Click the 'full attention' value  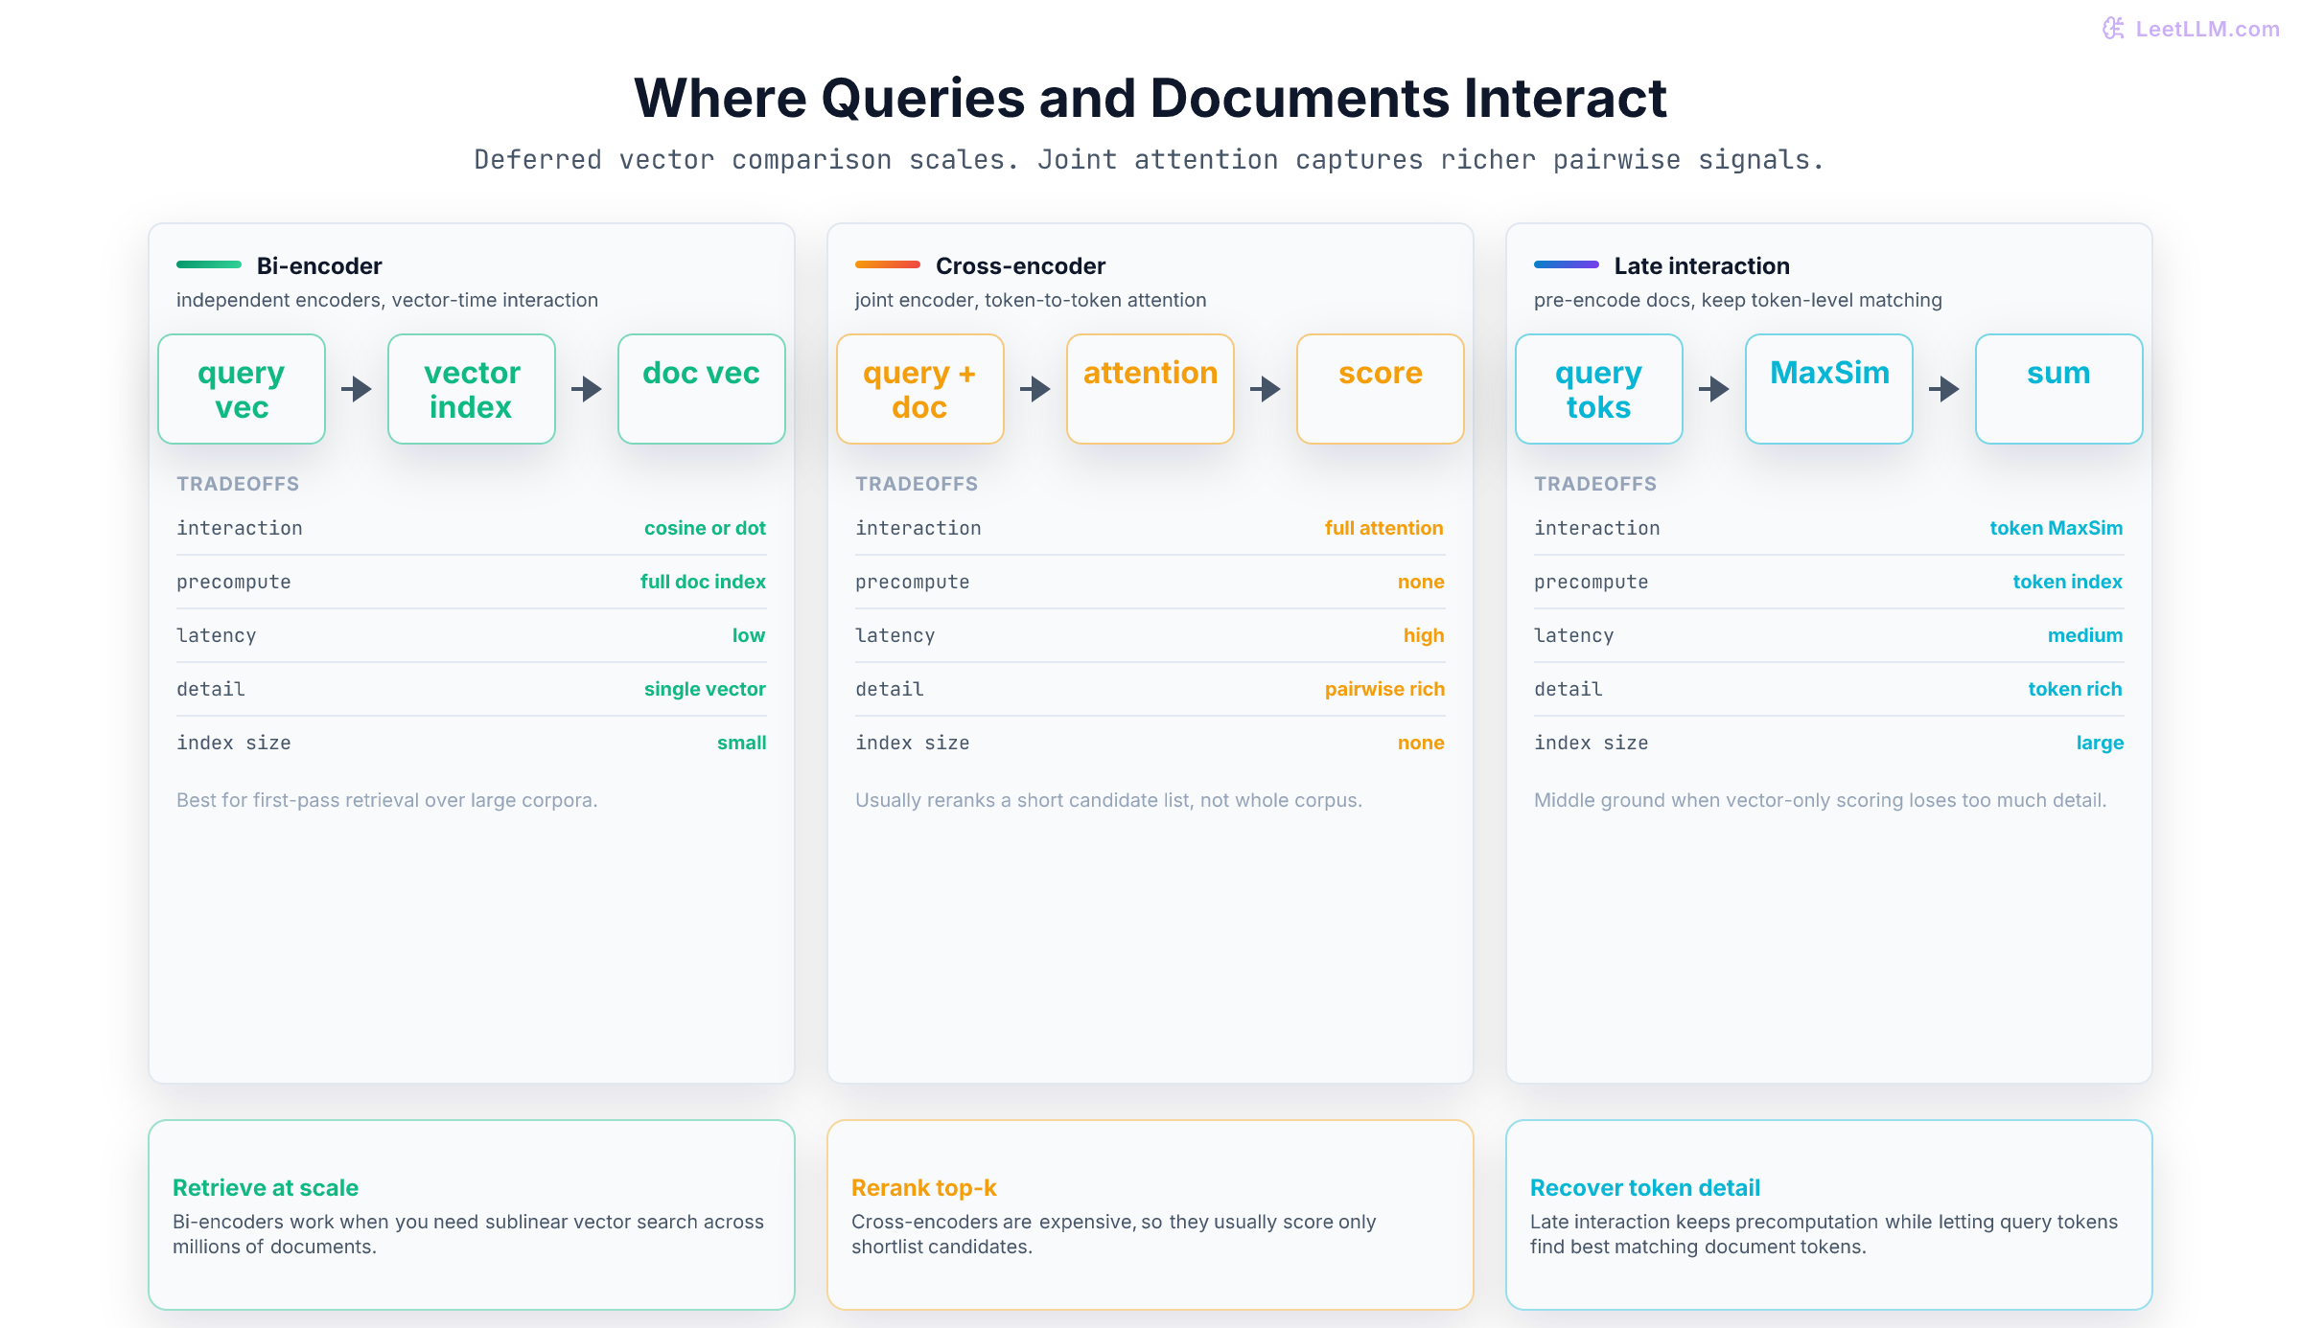[1384, 528]
